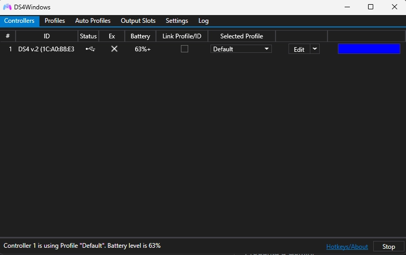The height and width of the screenshot is (255, 406).
Task: Click the 63%+ battery value
Action: coord(142,49)
